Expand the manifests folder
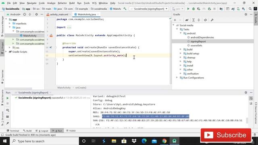The width and height of the screenshot is (258, 145). pos(10,23)
